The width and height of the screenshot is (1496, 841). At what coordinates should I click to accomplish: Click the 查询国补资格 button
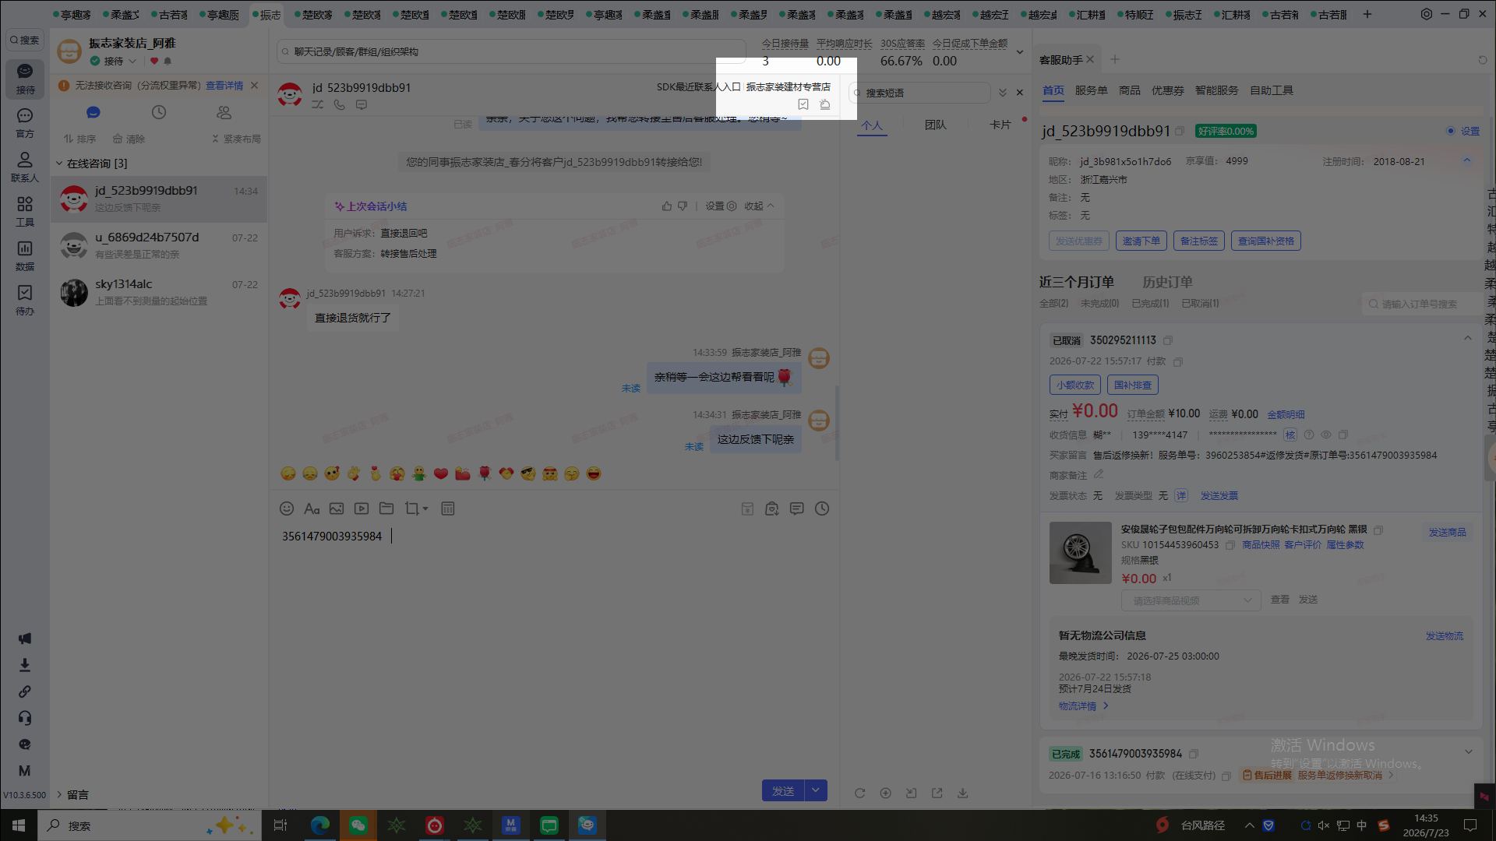(x=1265, y=241)
